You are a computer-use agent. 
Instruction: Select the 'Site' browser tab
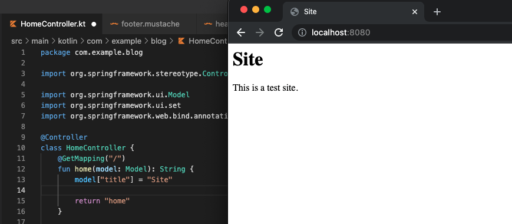(354, 12)
